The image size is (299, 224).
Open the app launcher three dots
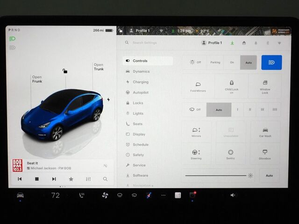point(164,195)
